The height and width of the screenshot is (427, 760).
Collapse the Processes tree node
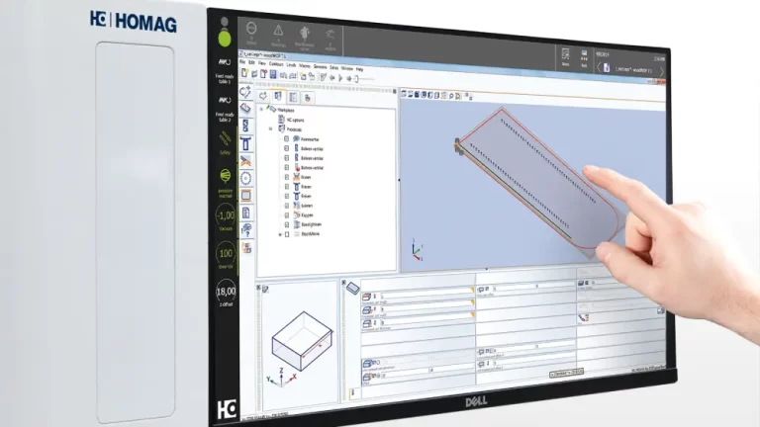point(270,129)
